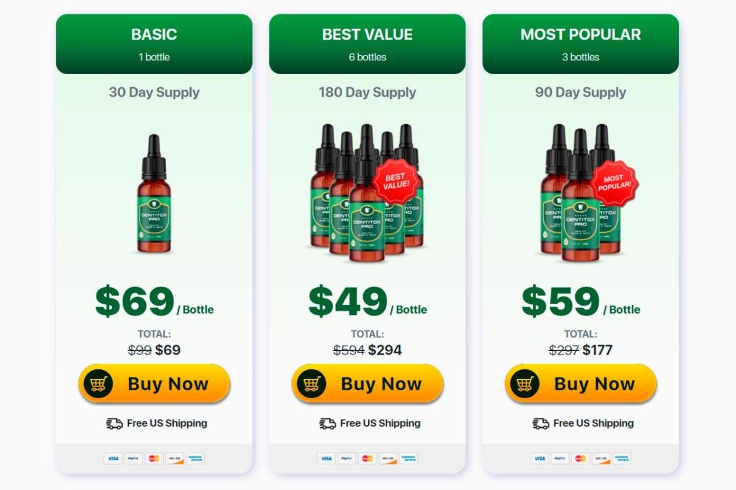The height and width of the screenshot is (490, 736).
Task: Select the BASIC 1 bottle header
Action: (154, 44)
